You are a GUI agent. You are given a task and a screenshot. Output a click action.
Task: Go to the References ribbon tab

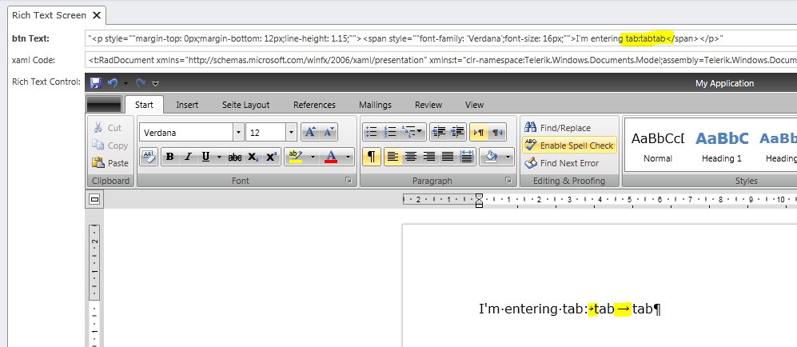coord(315,105)
